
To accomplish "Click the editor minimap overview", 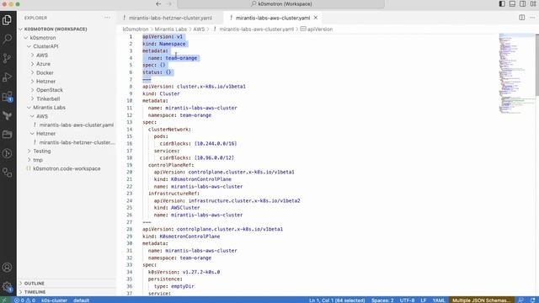I will [516, 74].
